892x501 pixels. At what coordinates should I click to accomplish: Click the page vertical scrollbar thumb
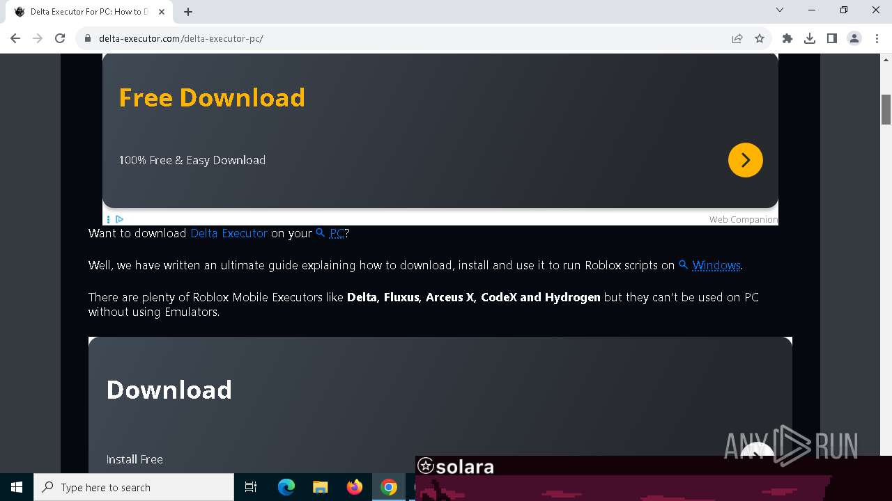coord(886,109)
